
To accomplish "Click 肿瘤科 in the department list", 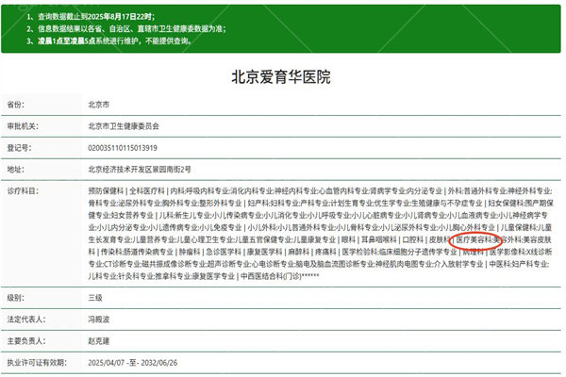I will tap(190, 252).
